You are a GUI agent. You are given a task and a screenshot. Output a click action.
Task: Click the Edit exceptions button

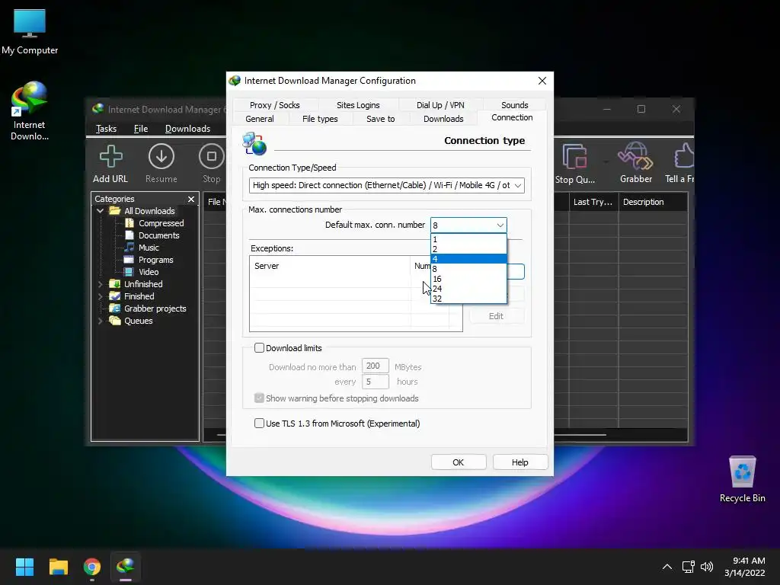pos(496,316)
